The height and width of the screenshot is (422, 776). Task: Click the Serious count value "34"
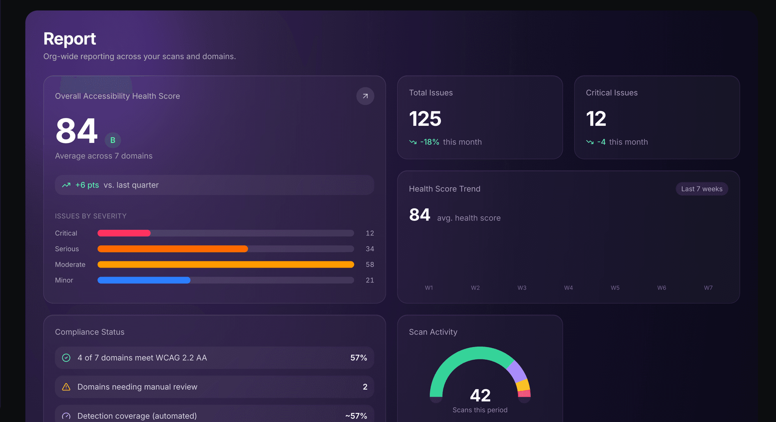pyautogui.click(x=370, y=249)
